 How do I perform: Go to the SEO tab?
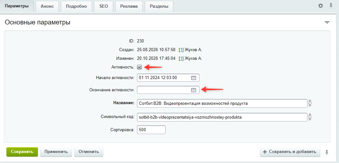104,6
